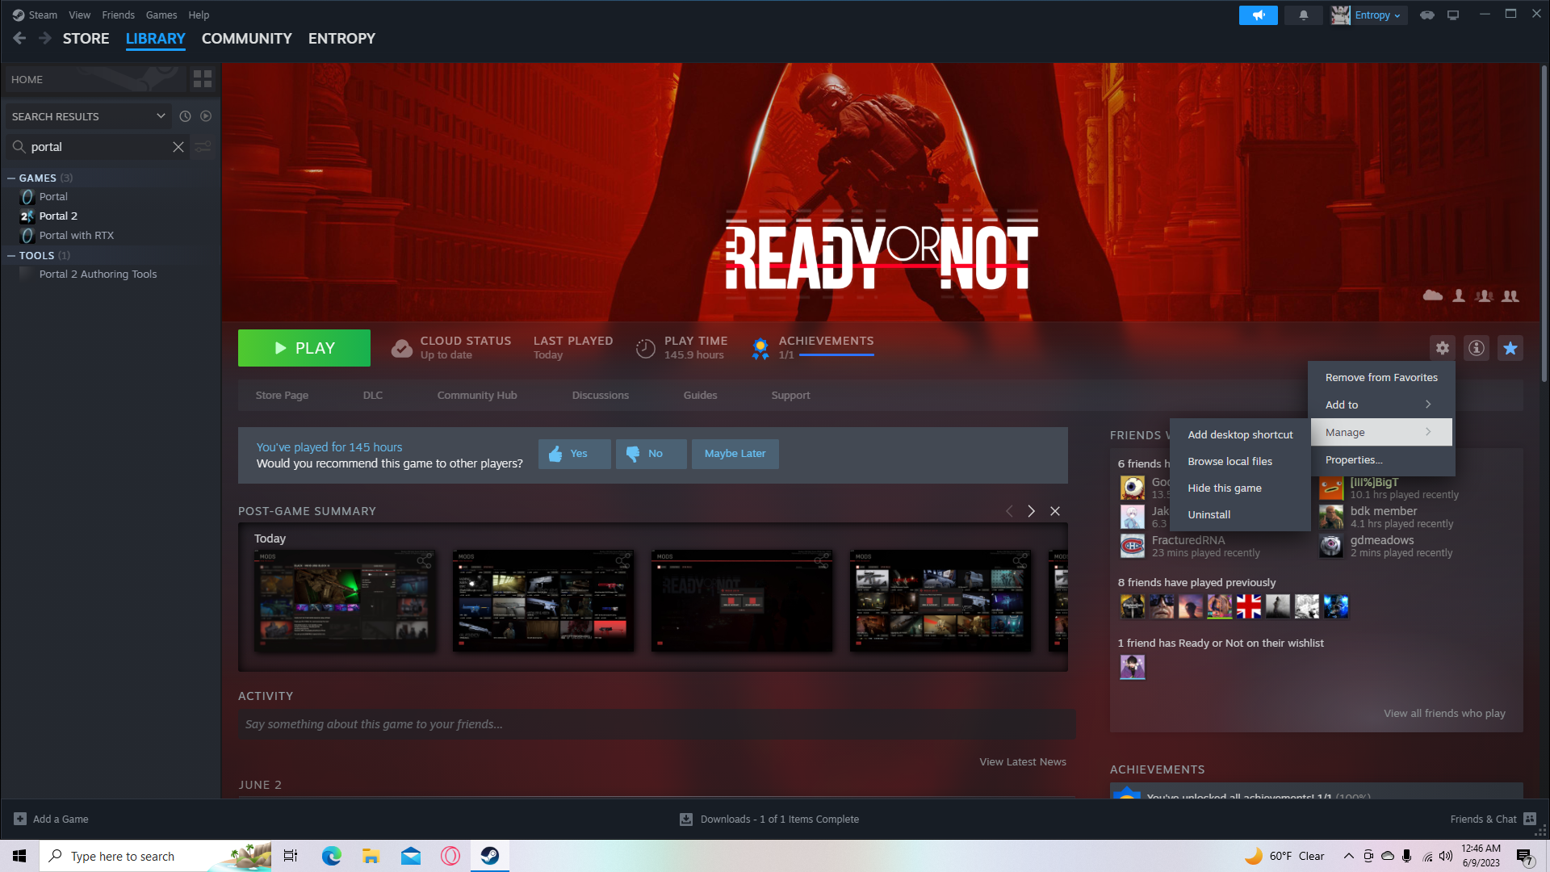Click the game info icon
The height and width of the screenshot is (872, 1550).
click(x=1476, y=348)
